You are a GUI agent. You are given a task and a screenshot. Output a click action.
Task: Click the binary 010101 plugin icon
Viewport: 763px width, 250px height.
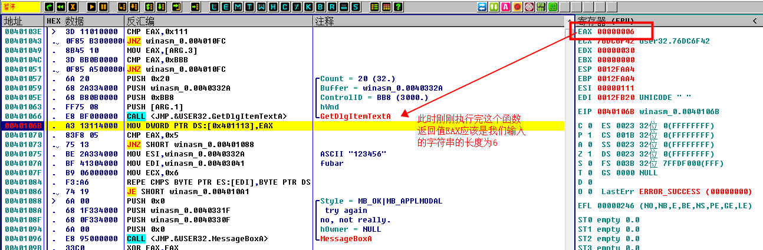(541, 7)
